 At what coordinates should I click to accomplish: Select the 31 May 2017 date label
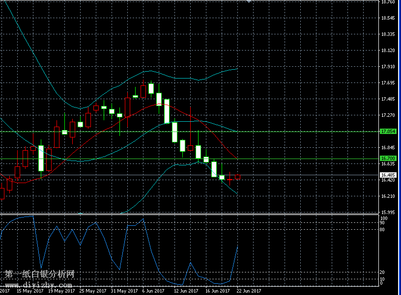tap(123, 291)
